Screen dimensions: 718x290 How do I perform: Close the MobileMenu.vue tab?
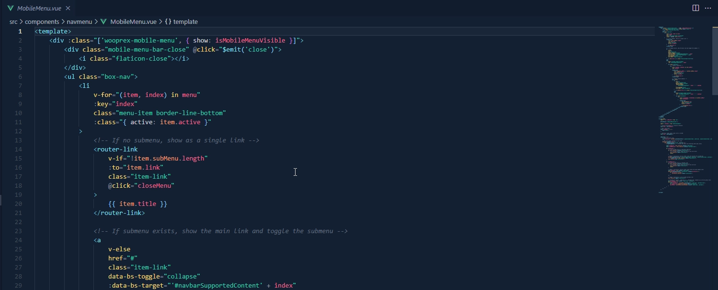(x=68, y=8)
